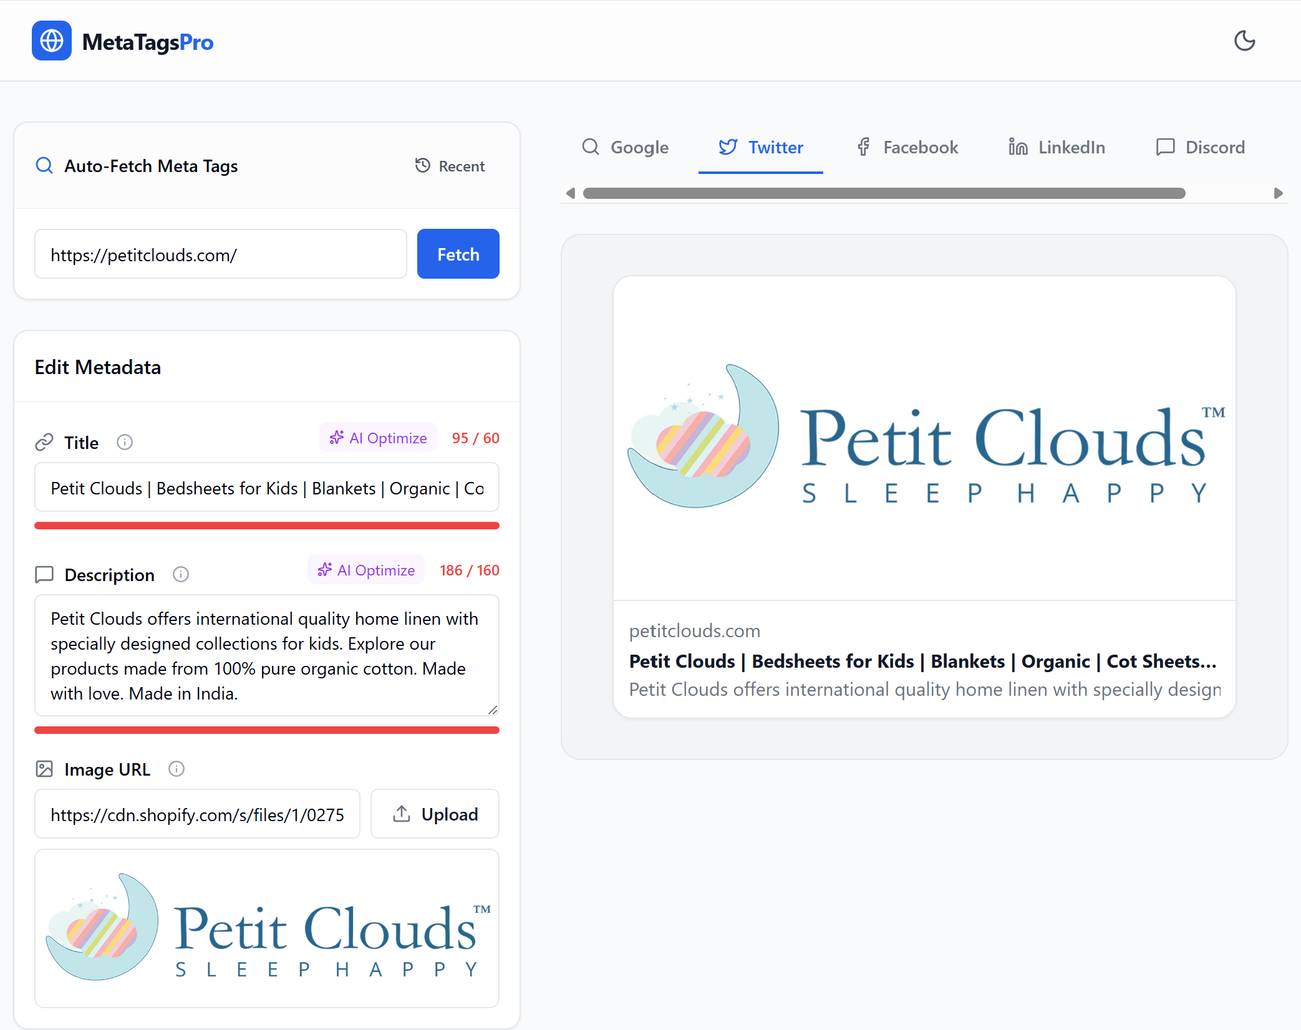Click the red Description length progress bar

pos(267,730)
